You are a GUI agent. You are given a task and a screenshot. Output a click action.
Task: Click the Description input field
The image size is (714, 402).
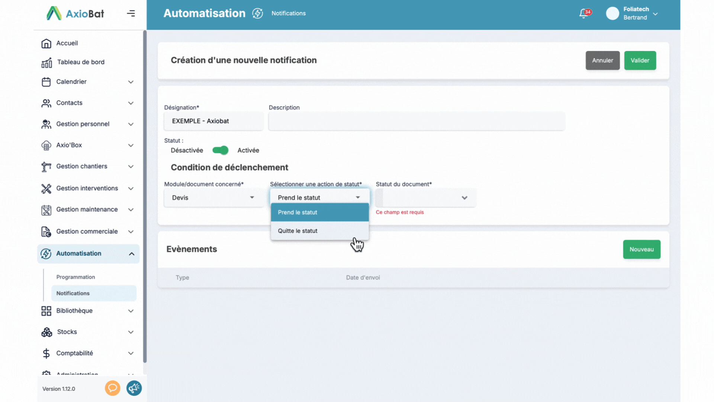(416, 121)
